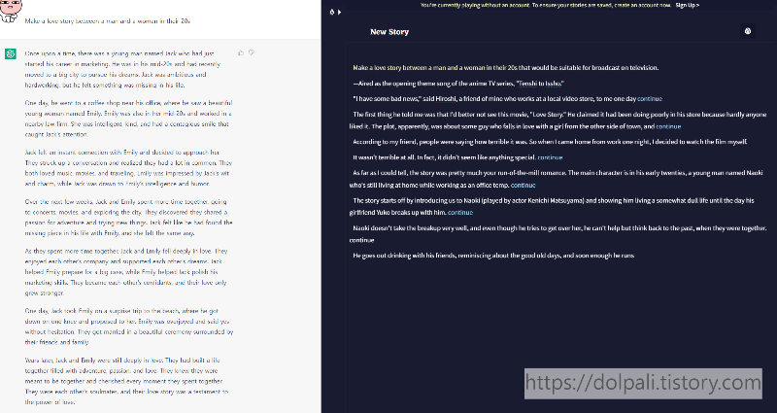Expand the sidebar with the play arrow
The width and height of the screenshot is (777, 413).
point(339,12)
